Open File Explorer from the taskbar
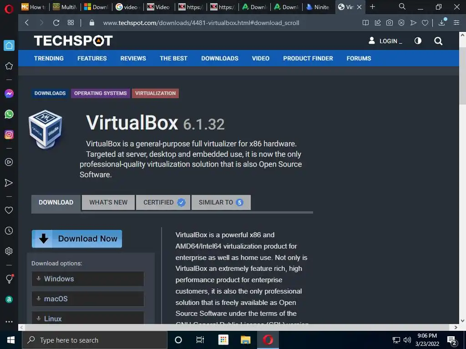Screen dimensions: 466x349 click(x=245, y=340)
